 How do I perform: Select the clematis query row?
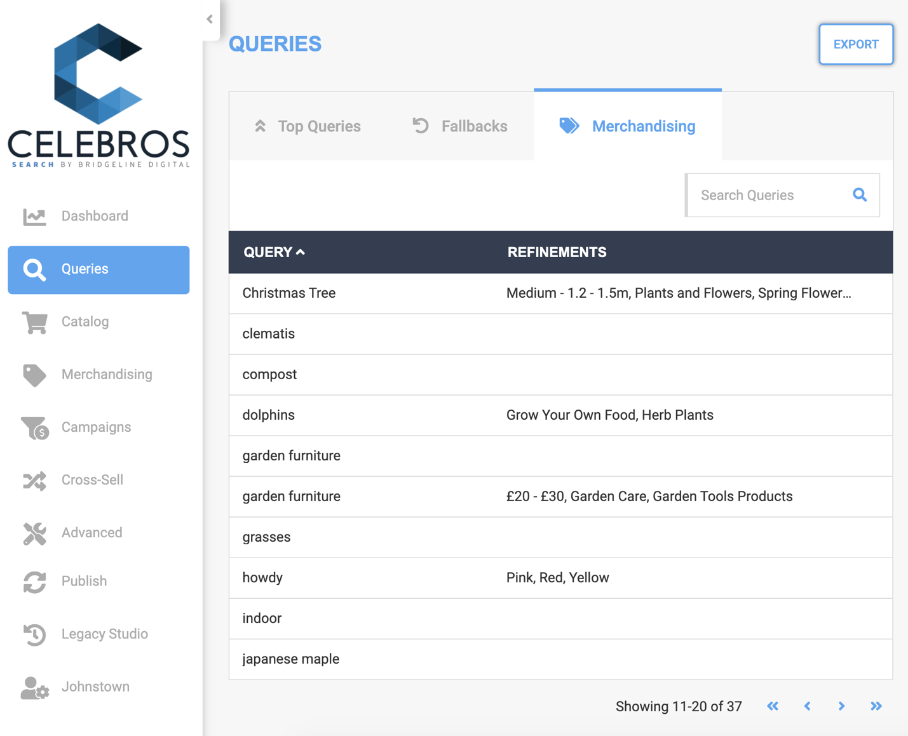tap(560, 334)
